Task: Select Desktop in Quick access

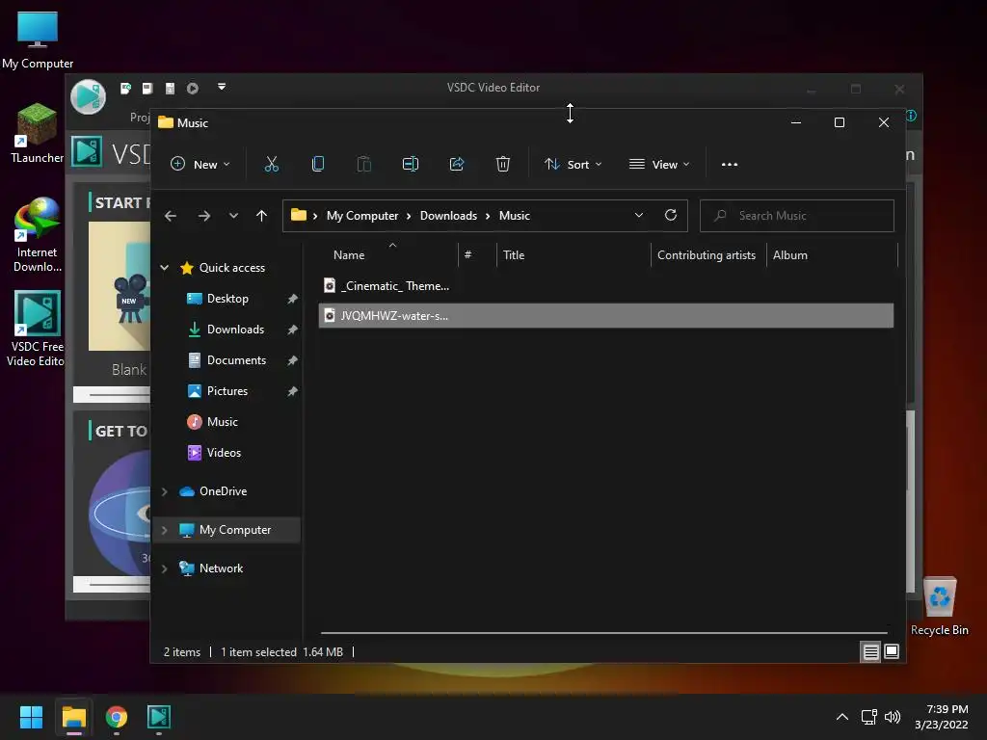Action: pos(227,299)
